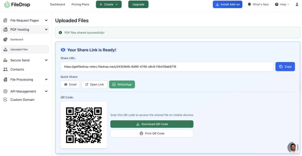Screen dimensions: 302x156
Task: Click the 'QR Code:' label
Action: click(67, 97)
